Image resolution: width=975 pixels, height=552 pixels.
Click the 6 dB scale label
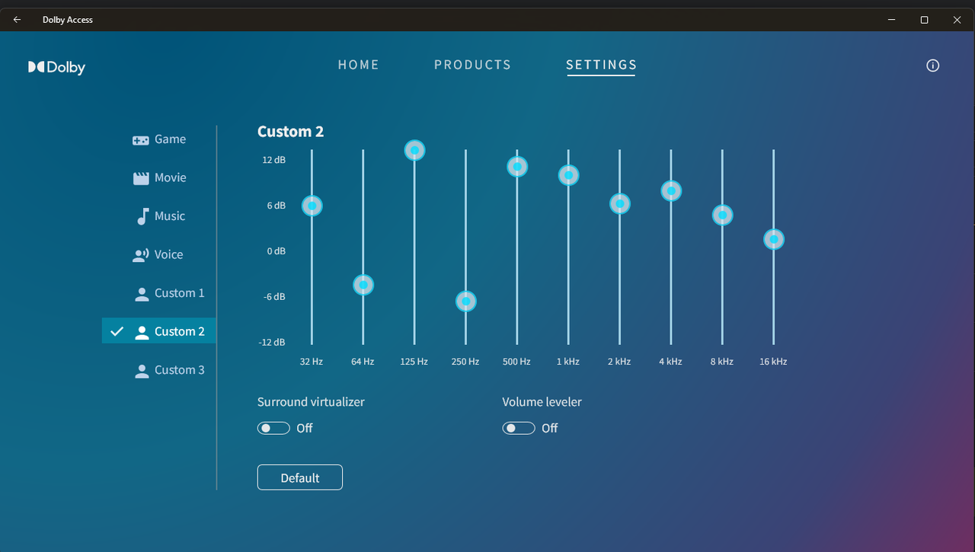[x=277, y=206]
